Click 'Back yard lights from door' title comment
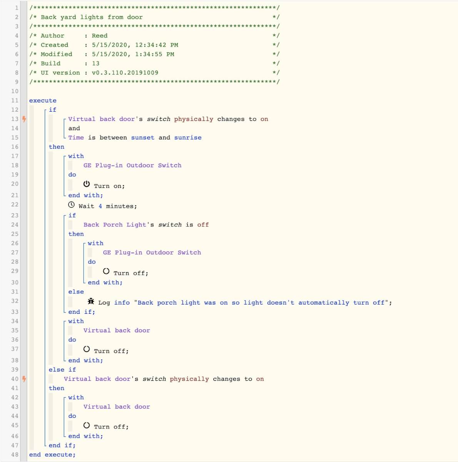Screen dimensions: 458x462 [x=92, y=17]
